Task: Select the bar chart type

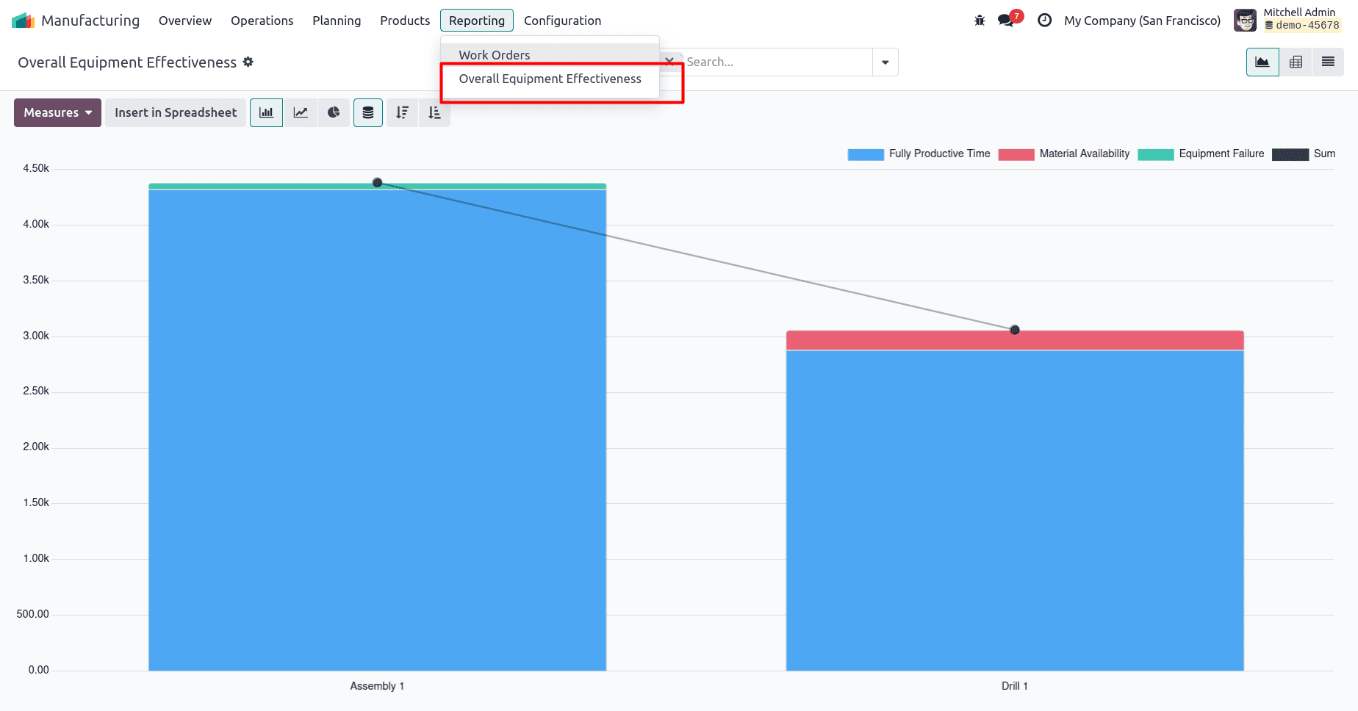Action: (x=266, y=112)
